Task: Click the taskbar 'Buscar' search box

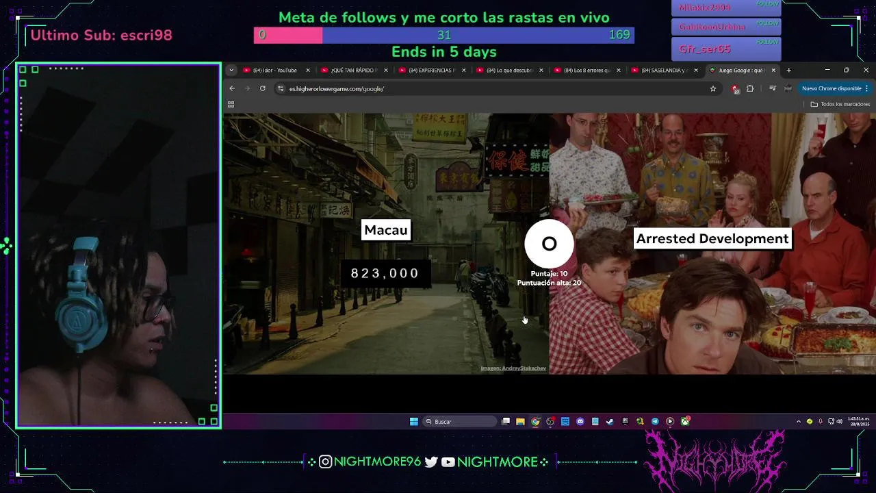Action: [460, 421]
